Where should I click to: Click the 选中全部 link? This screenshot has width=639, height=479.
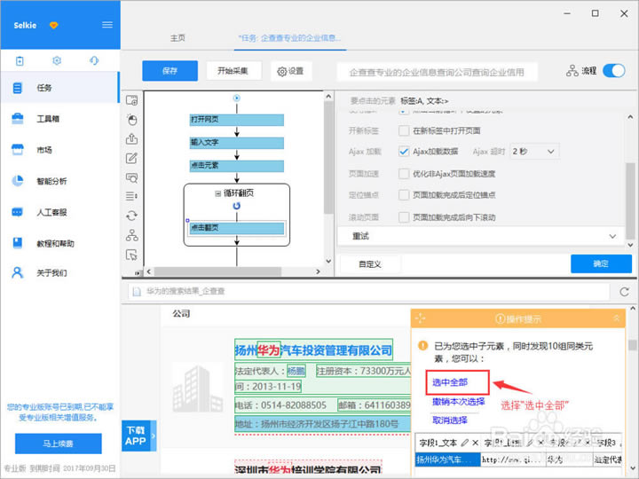[x=449, y=382]
